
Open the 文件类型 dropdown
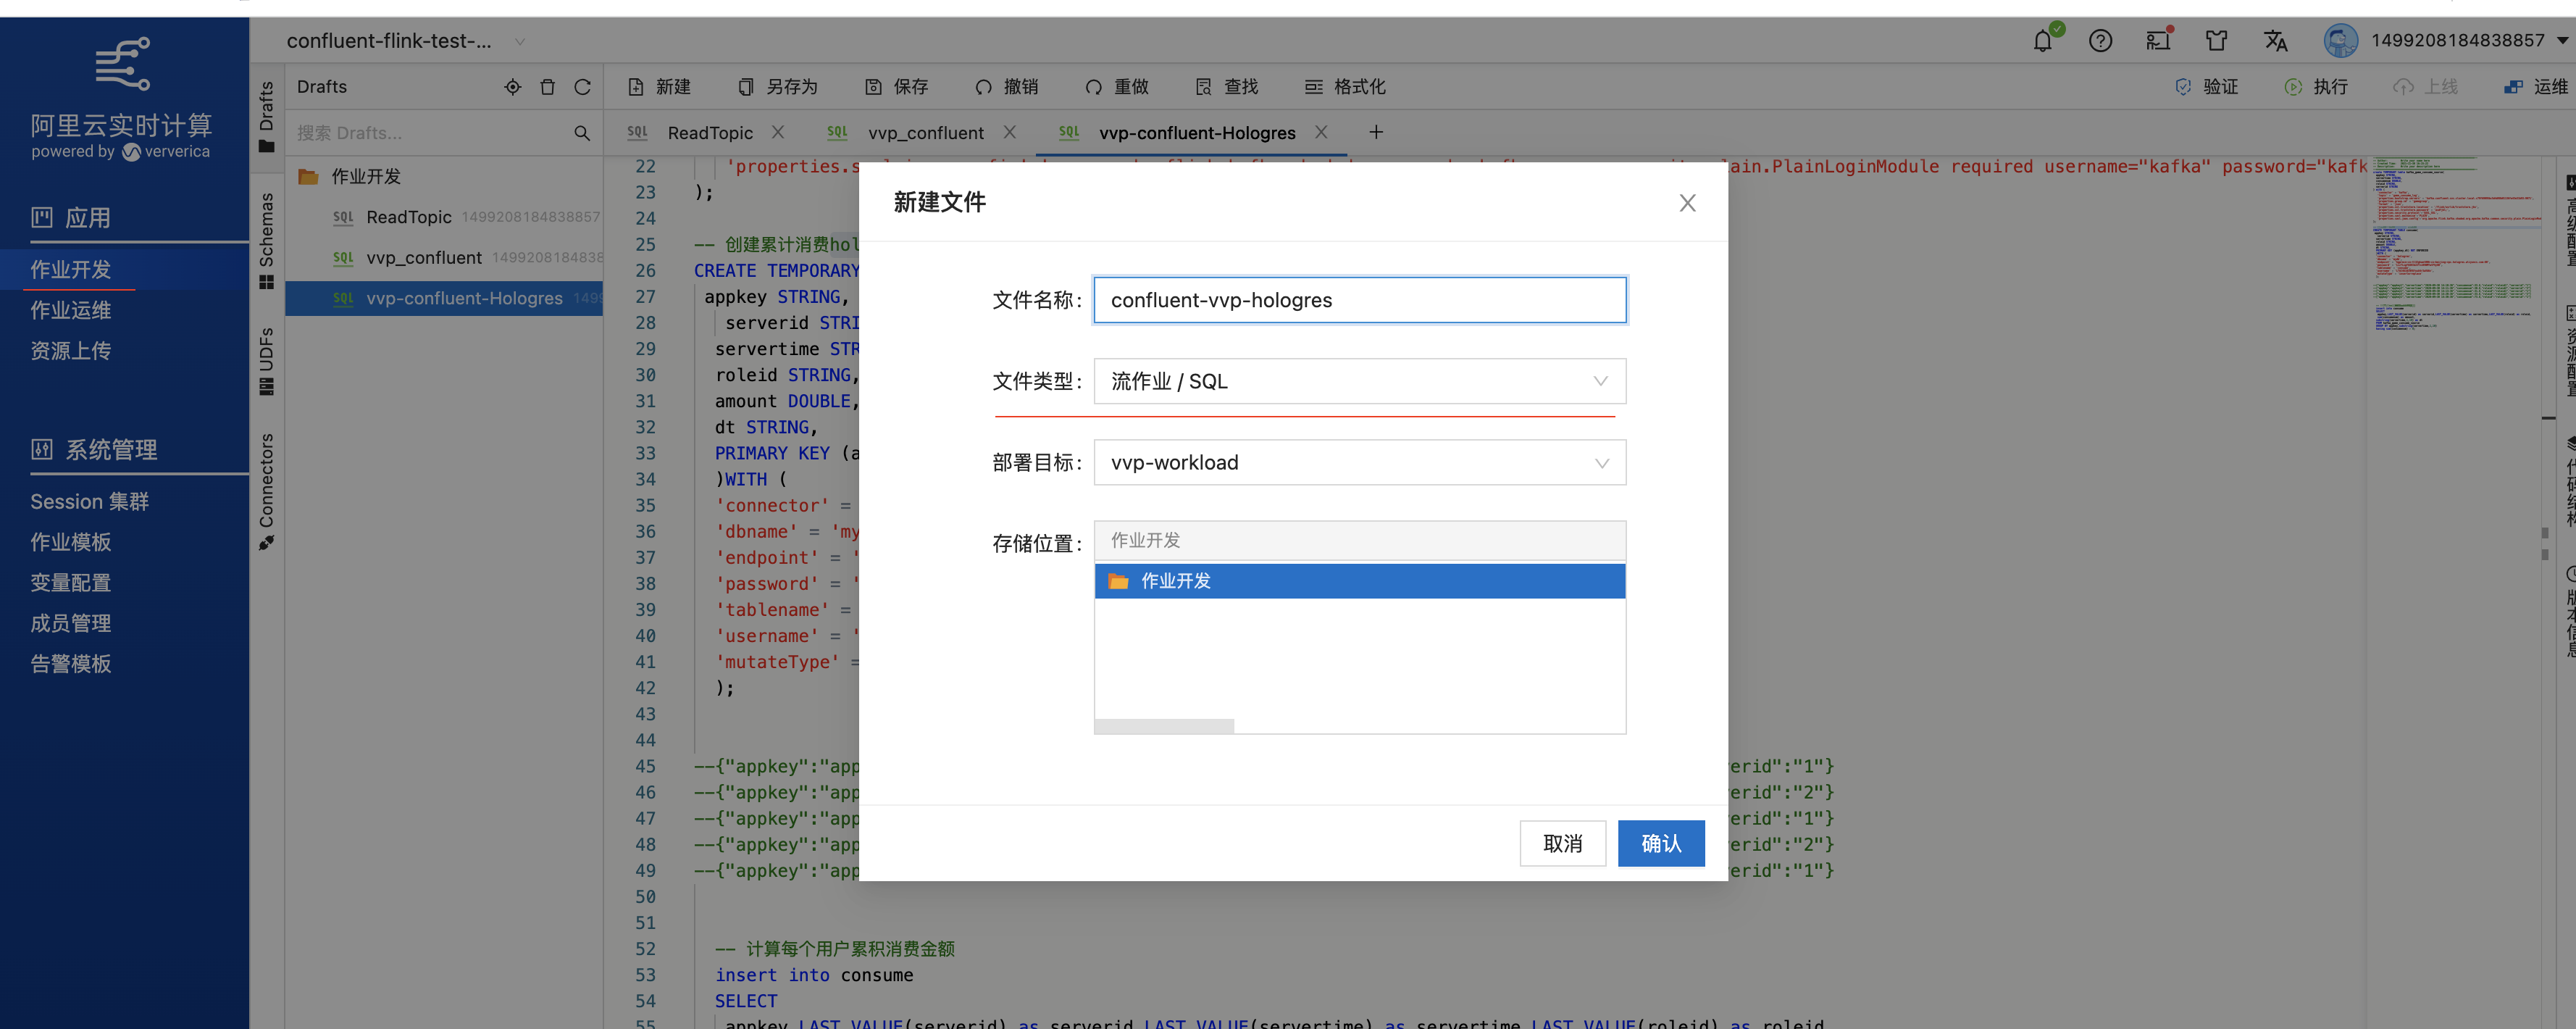click(x=1359, y=381)
